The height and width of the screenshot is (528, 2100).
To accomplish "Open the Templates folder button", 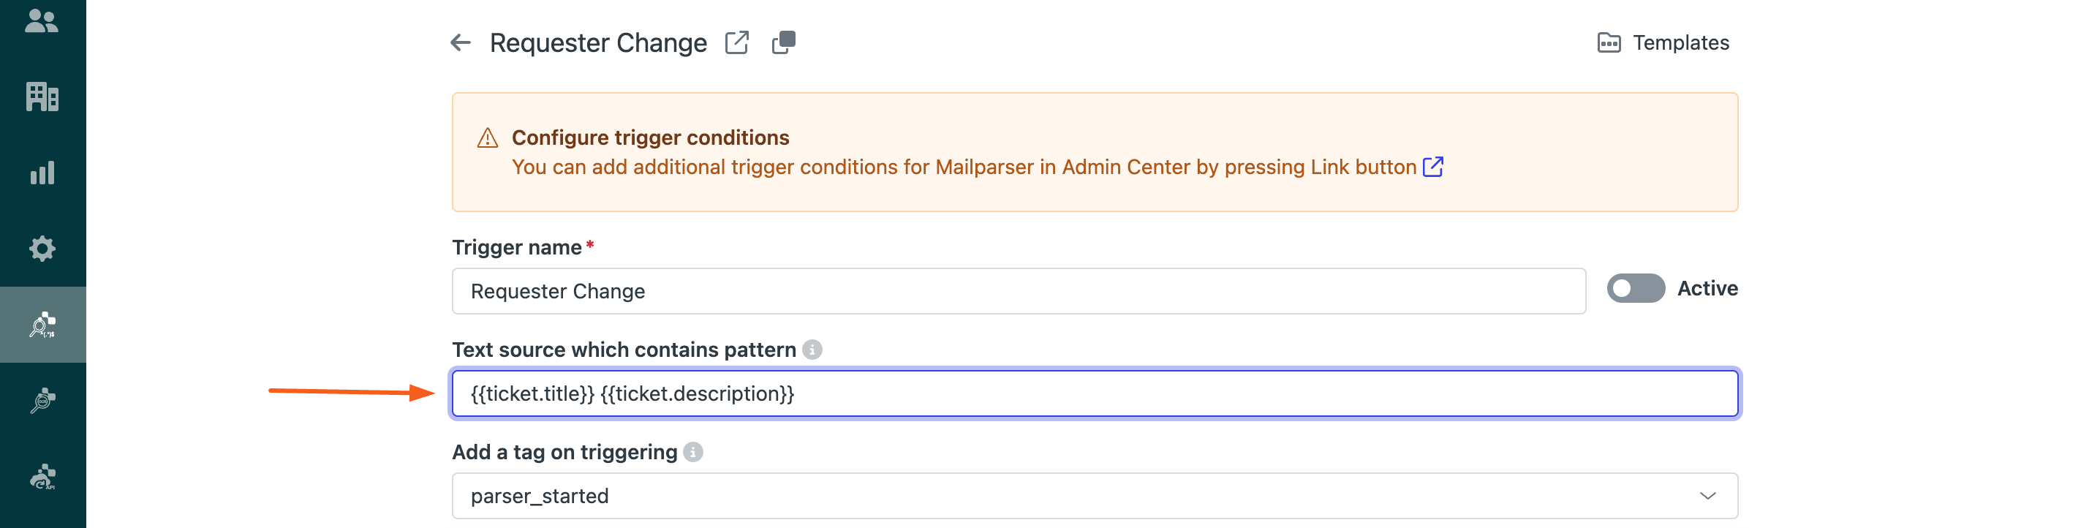I will coord(1663,42).
